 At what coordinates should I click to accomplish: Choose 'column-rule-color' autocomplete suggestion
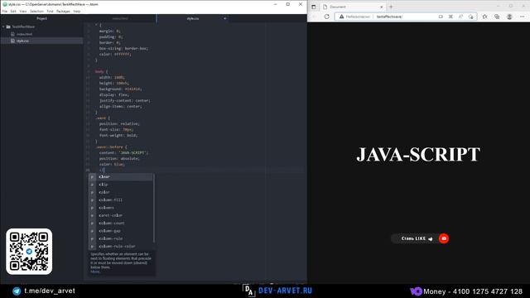[121, 247]
